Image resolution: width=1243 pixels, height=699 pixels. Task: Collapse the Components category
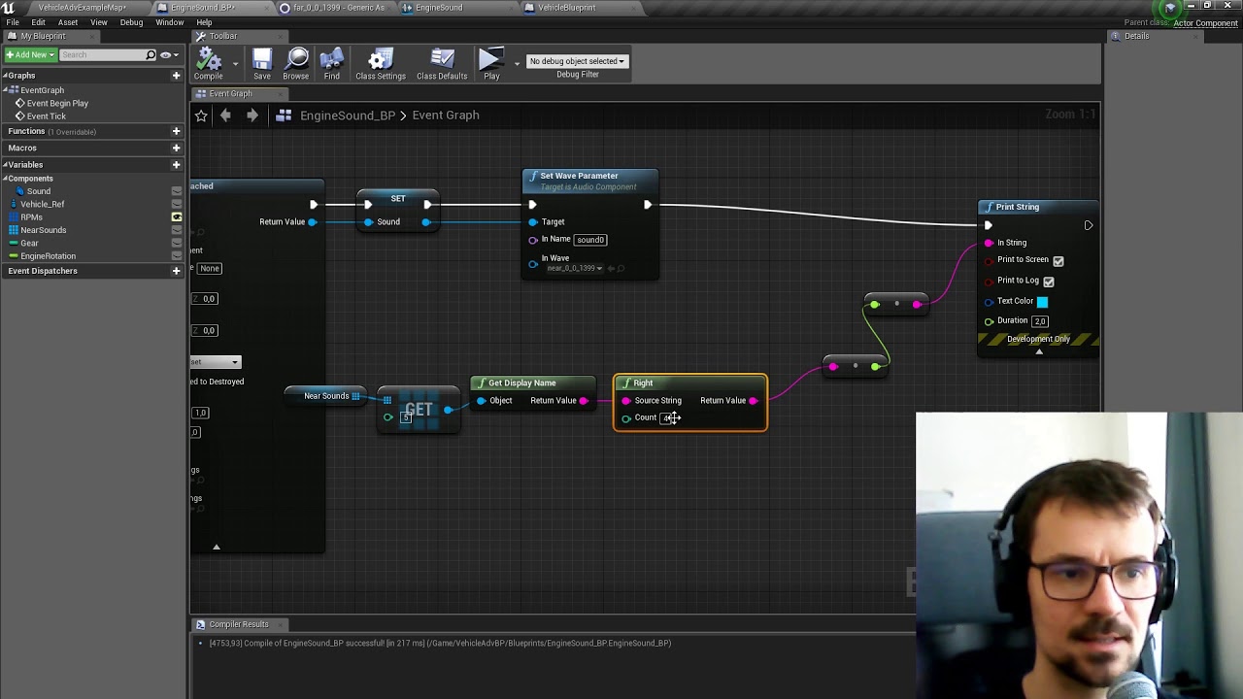[x=5, y=179]
